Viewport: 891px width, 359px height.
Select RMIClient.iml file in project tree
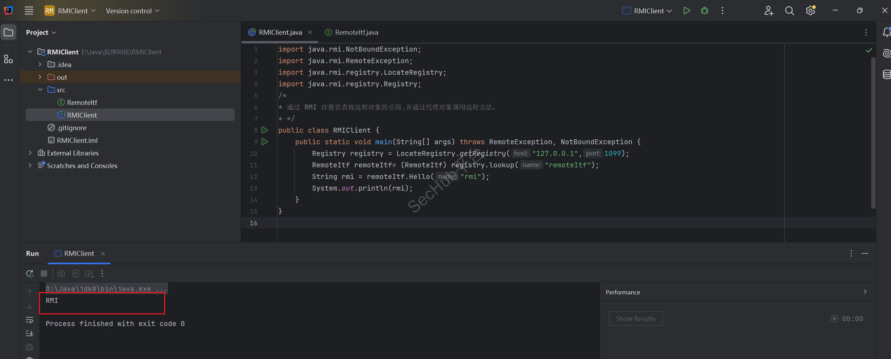pyautogui.click(x=77, y=140)
